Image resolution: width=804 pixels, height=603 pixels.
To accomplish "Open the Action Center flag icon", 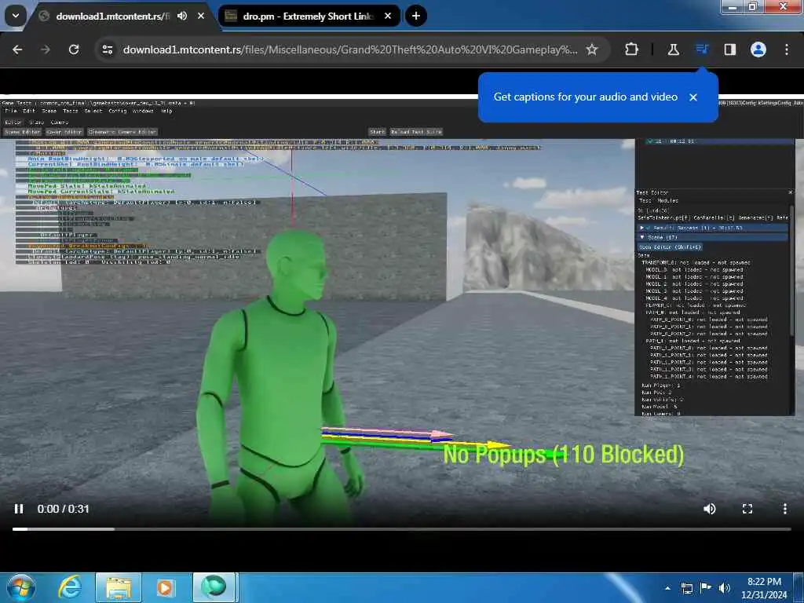I will pos(706,588).
